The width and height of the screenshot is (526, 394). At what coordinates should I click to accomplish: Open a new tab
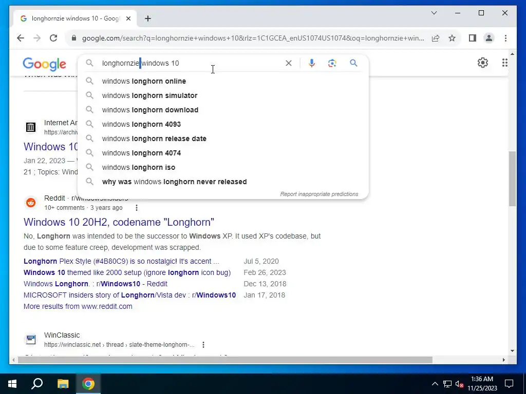(x=148, y=18)
